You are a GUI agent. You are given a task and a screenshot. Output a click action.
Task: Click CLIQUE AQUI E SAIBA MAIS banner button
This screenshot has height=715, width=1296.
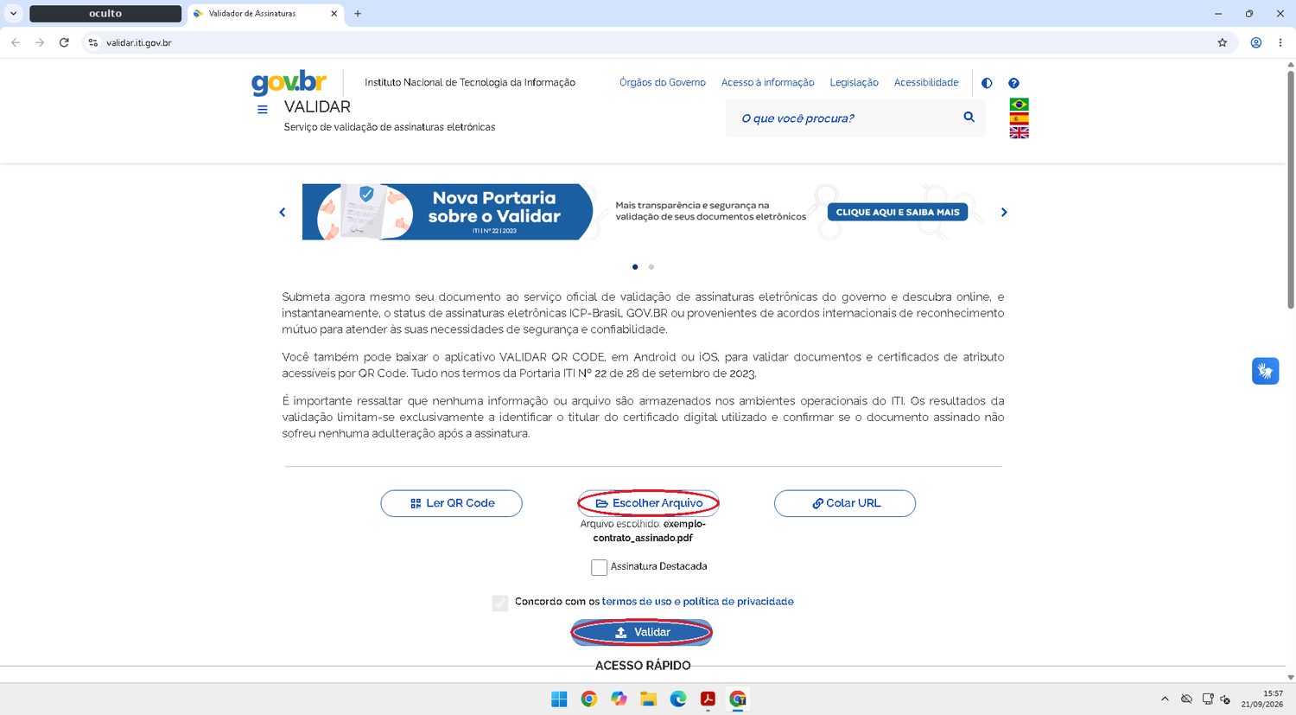click(898, 212)
